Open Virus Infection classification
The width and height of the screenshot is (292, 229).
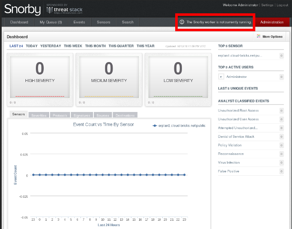point(229,162)
